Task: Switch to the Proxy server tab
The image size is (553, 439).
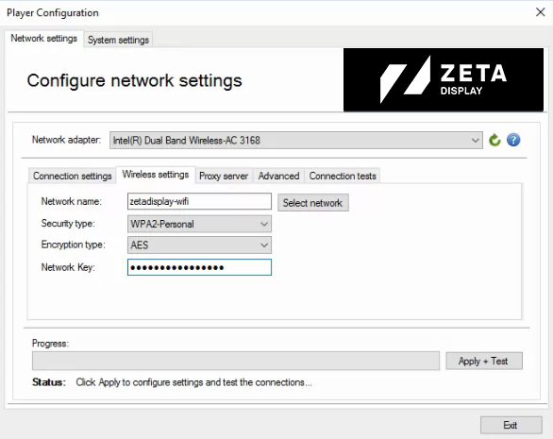Action: coord(224,176)
